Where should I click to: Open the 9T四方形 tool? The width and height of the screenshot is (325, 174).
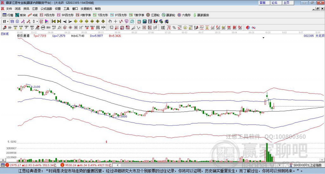(119, 15)
